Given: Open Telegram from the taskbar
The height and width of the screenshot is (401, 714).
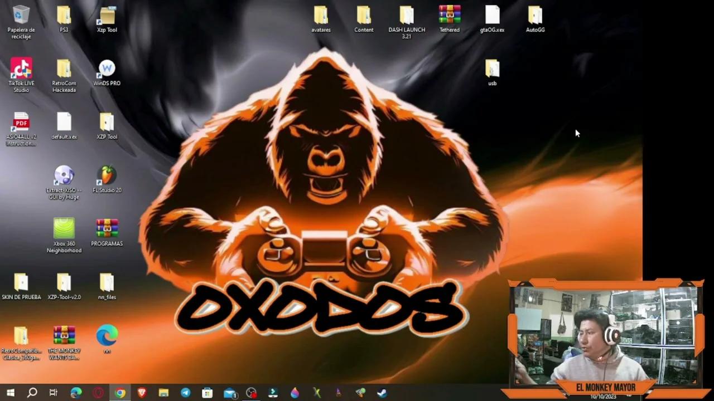Looking at the screenshot, I should click(x=185, y=393).
